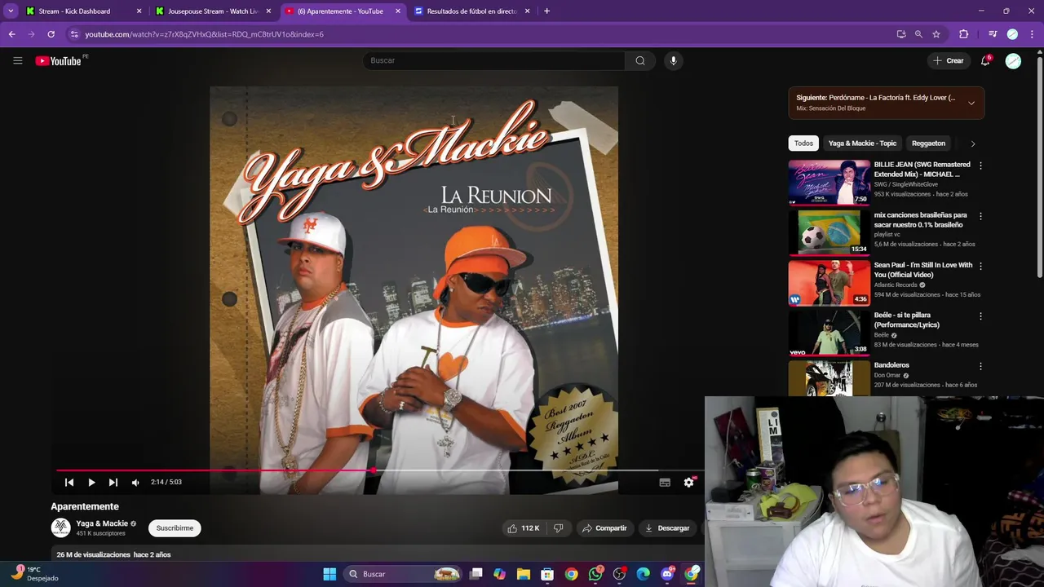The height and width of the screenshot is (587, 1044).
Task: Download the video with Descargar
Action: (x=667, y=528)
